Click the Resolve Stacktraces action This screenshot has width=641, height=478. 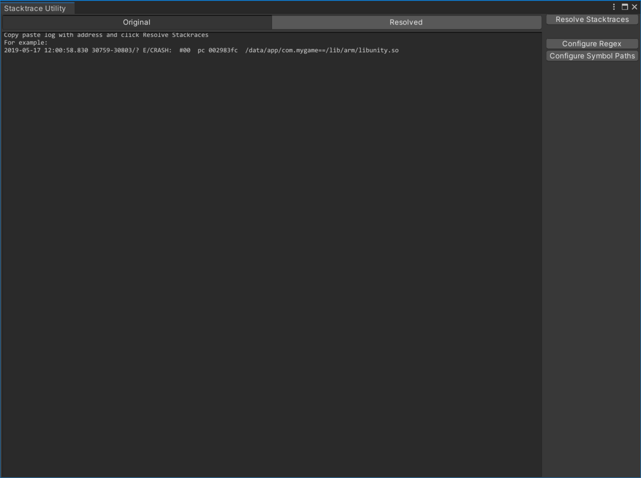click(592, 19)
